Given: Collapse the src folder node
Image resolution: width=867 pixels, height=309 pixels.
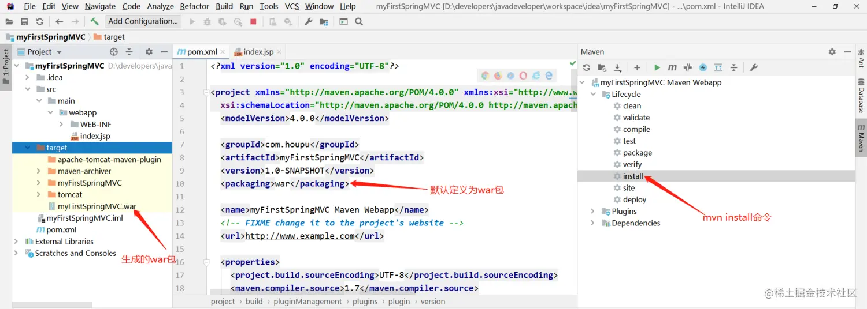Looking at the screenshot, I should (27, 89).
